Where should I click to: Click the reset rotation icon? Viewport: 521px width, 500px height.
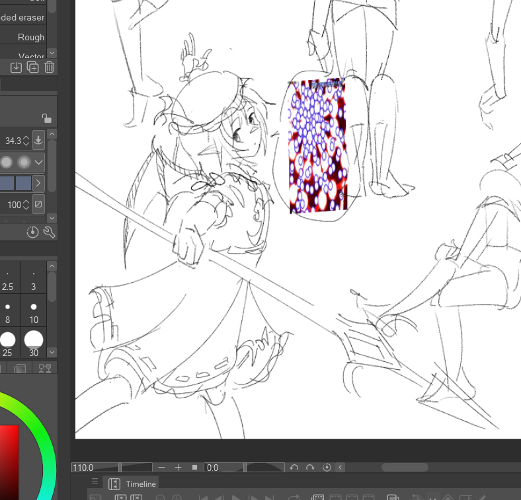coord(327,468)
